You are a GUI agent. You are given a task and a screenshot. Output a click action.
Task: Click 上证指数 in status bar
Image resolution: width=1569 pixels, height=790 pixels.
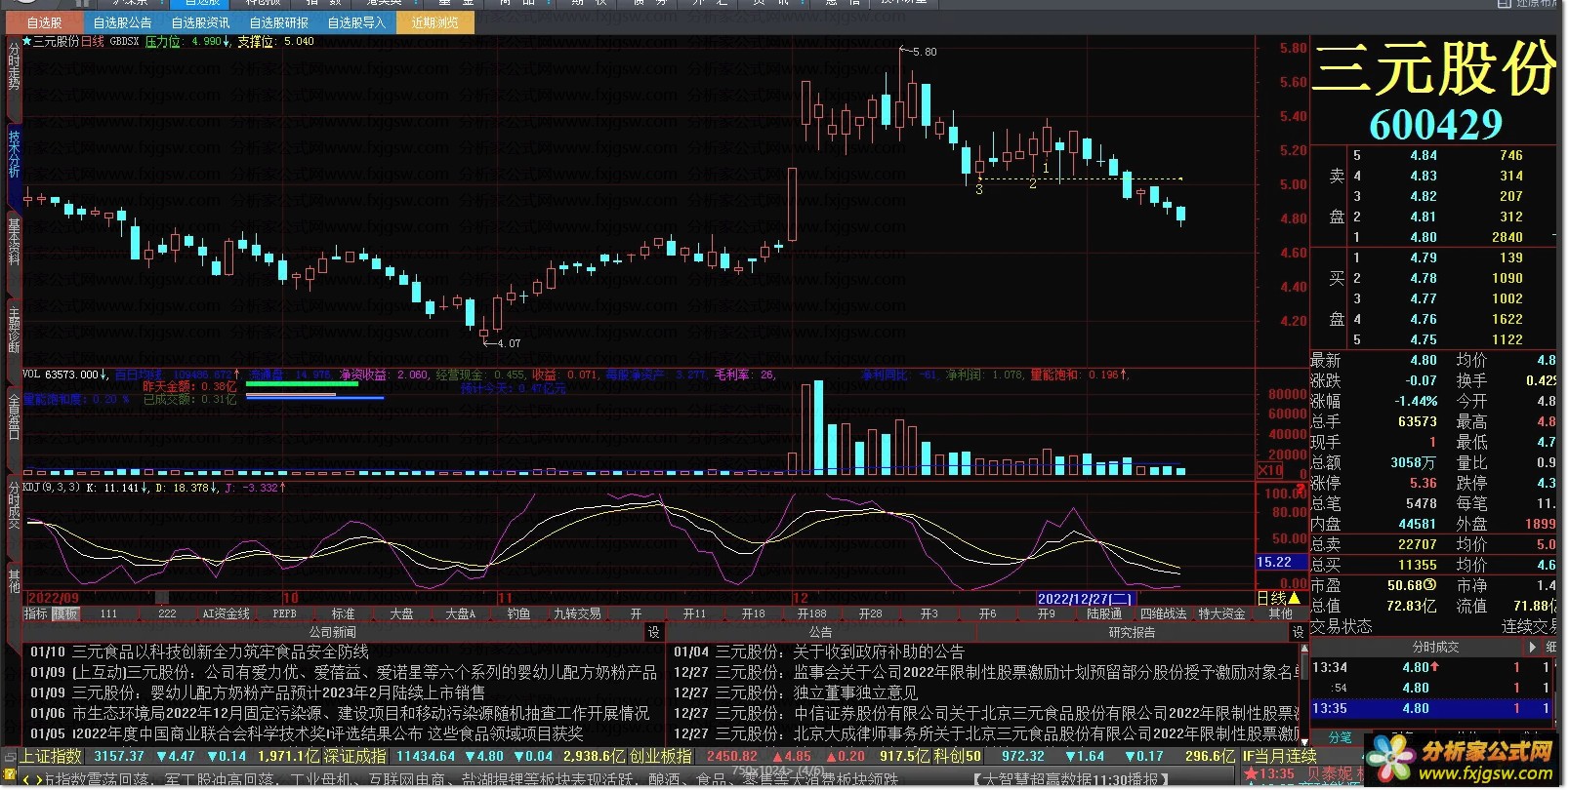[x=51, y=756]
